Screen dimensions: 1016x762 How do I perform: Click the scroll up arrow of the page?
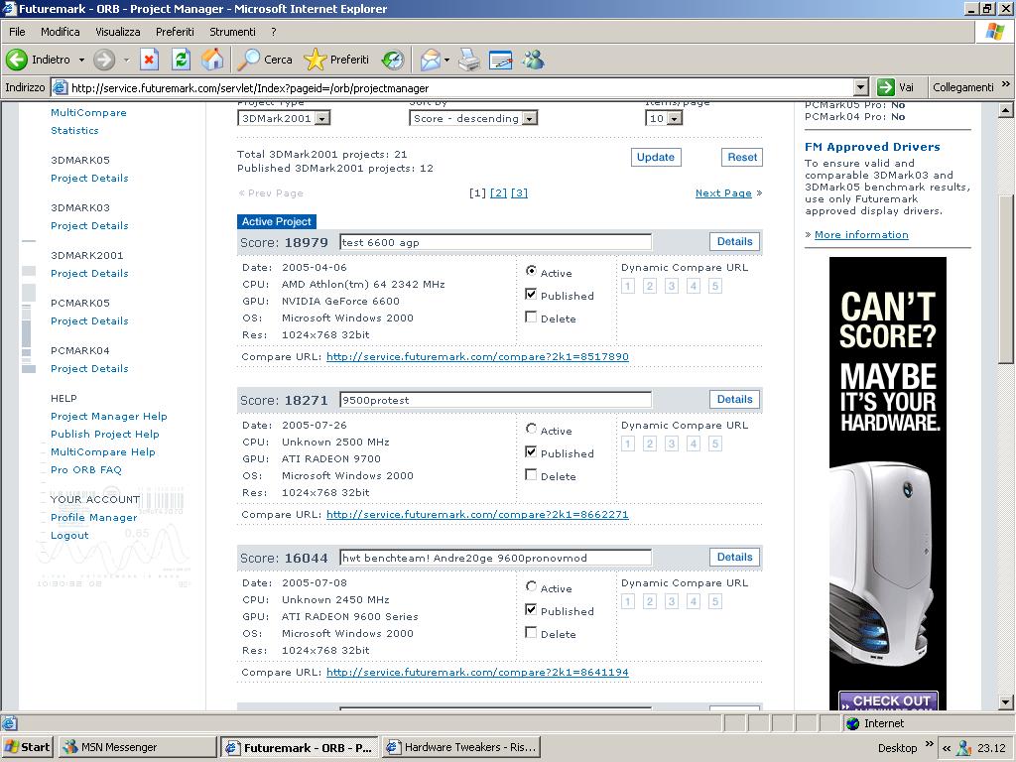click(1006, 111)
